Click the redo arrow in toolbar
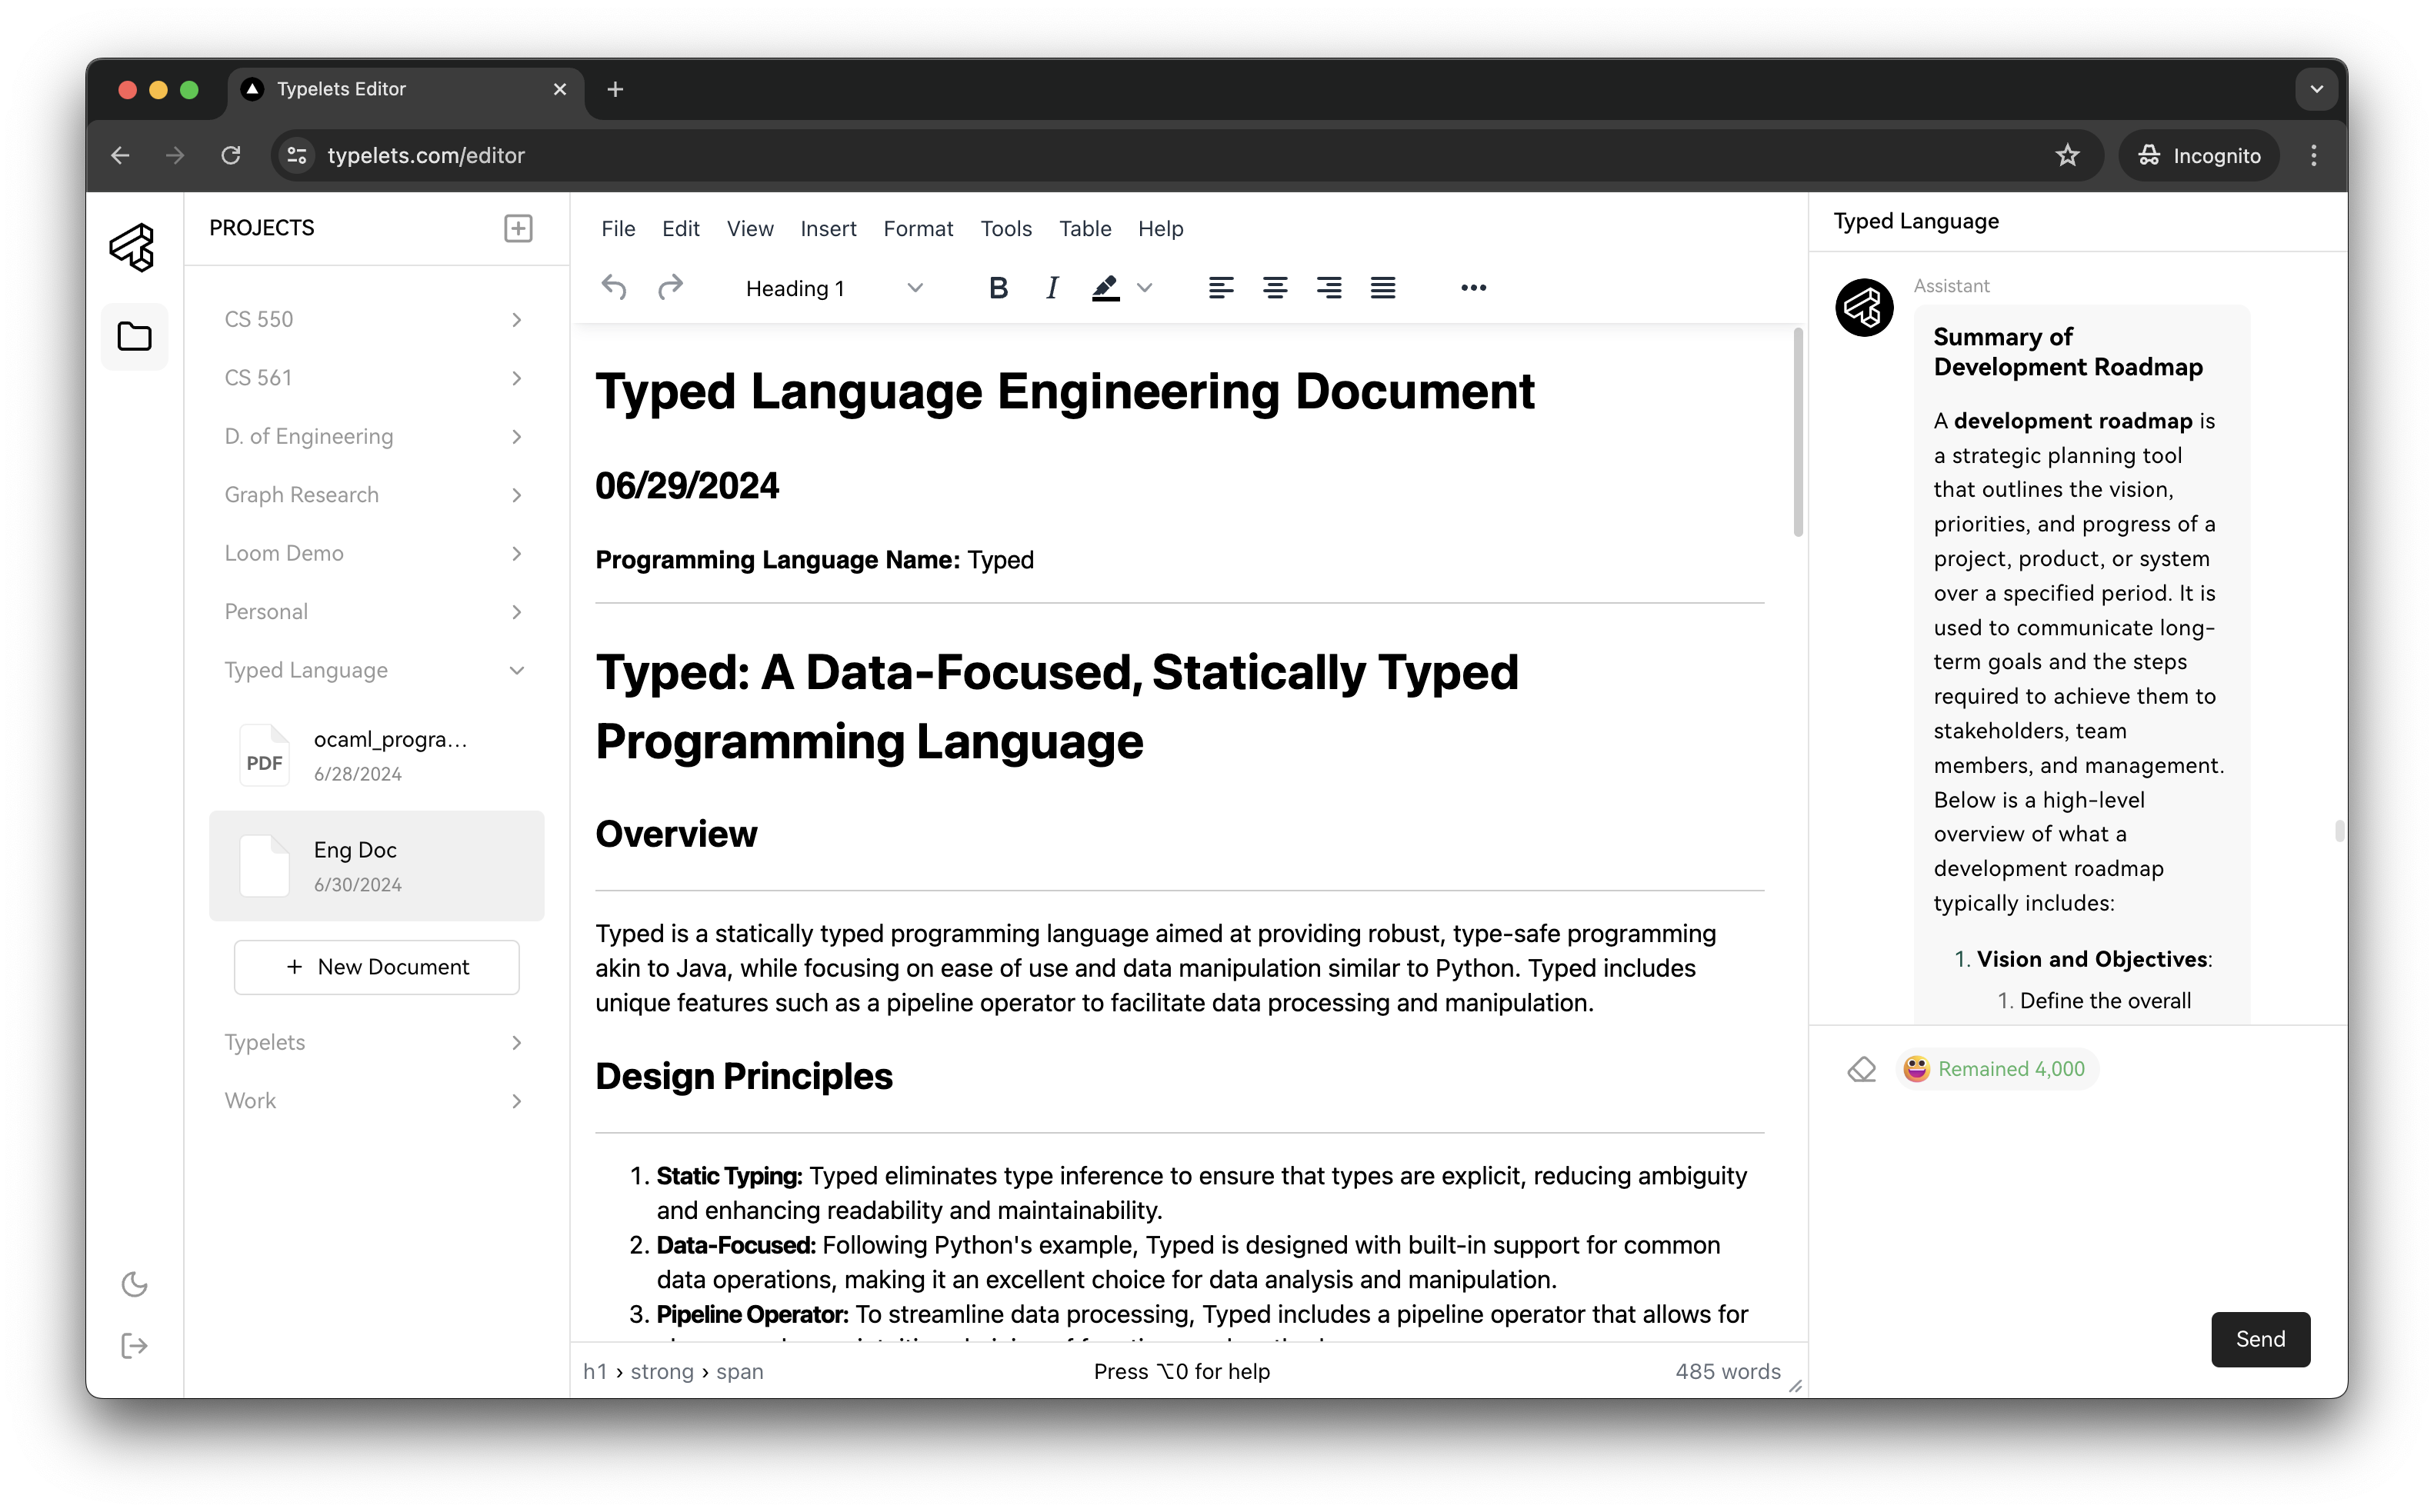The height and width of the screenshot is (1512, 2434). 670,288
